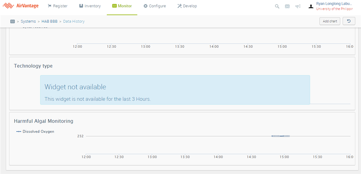
Task: Click the reset/undo arrow button
Action: 349,21
